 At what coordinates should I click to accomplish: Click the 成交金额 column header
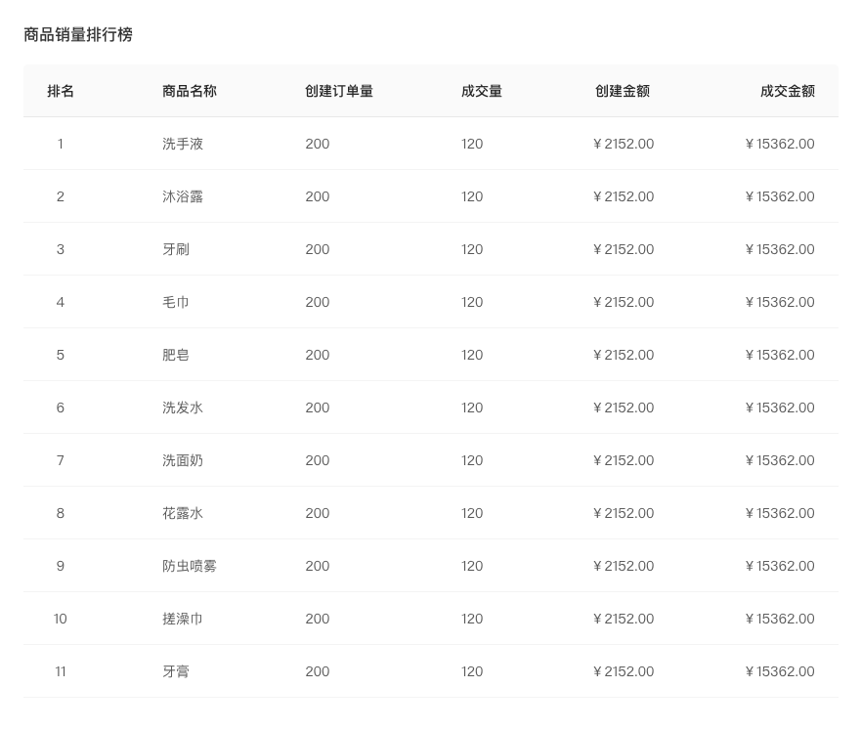click(788, 91)
